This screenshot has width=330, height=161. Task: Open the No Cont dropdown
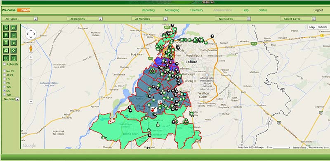(11, 99)
